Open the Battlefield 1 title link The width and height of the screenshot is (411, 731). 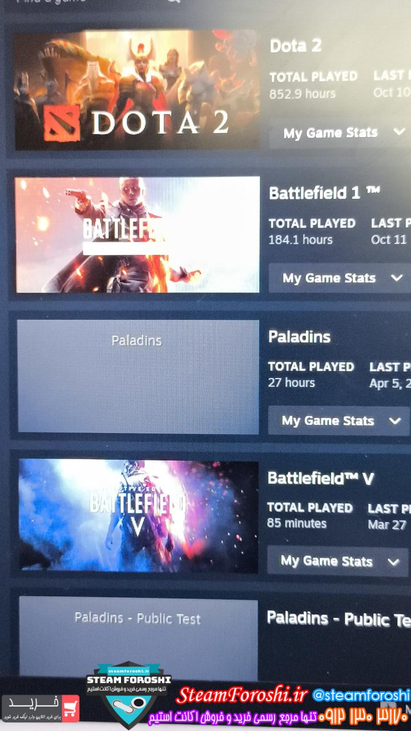tap(324, 192)
